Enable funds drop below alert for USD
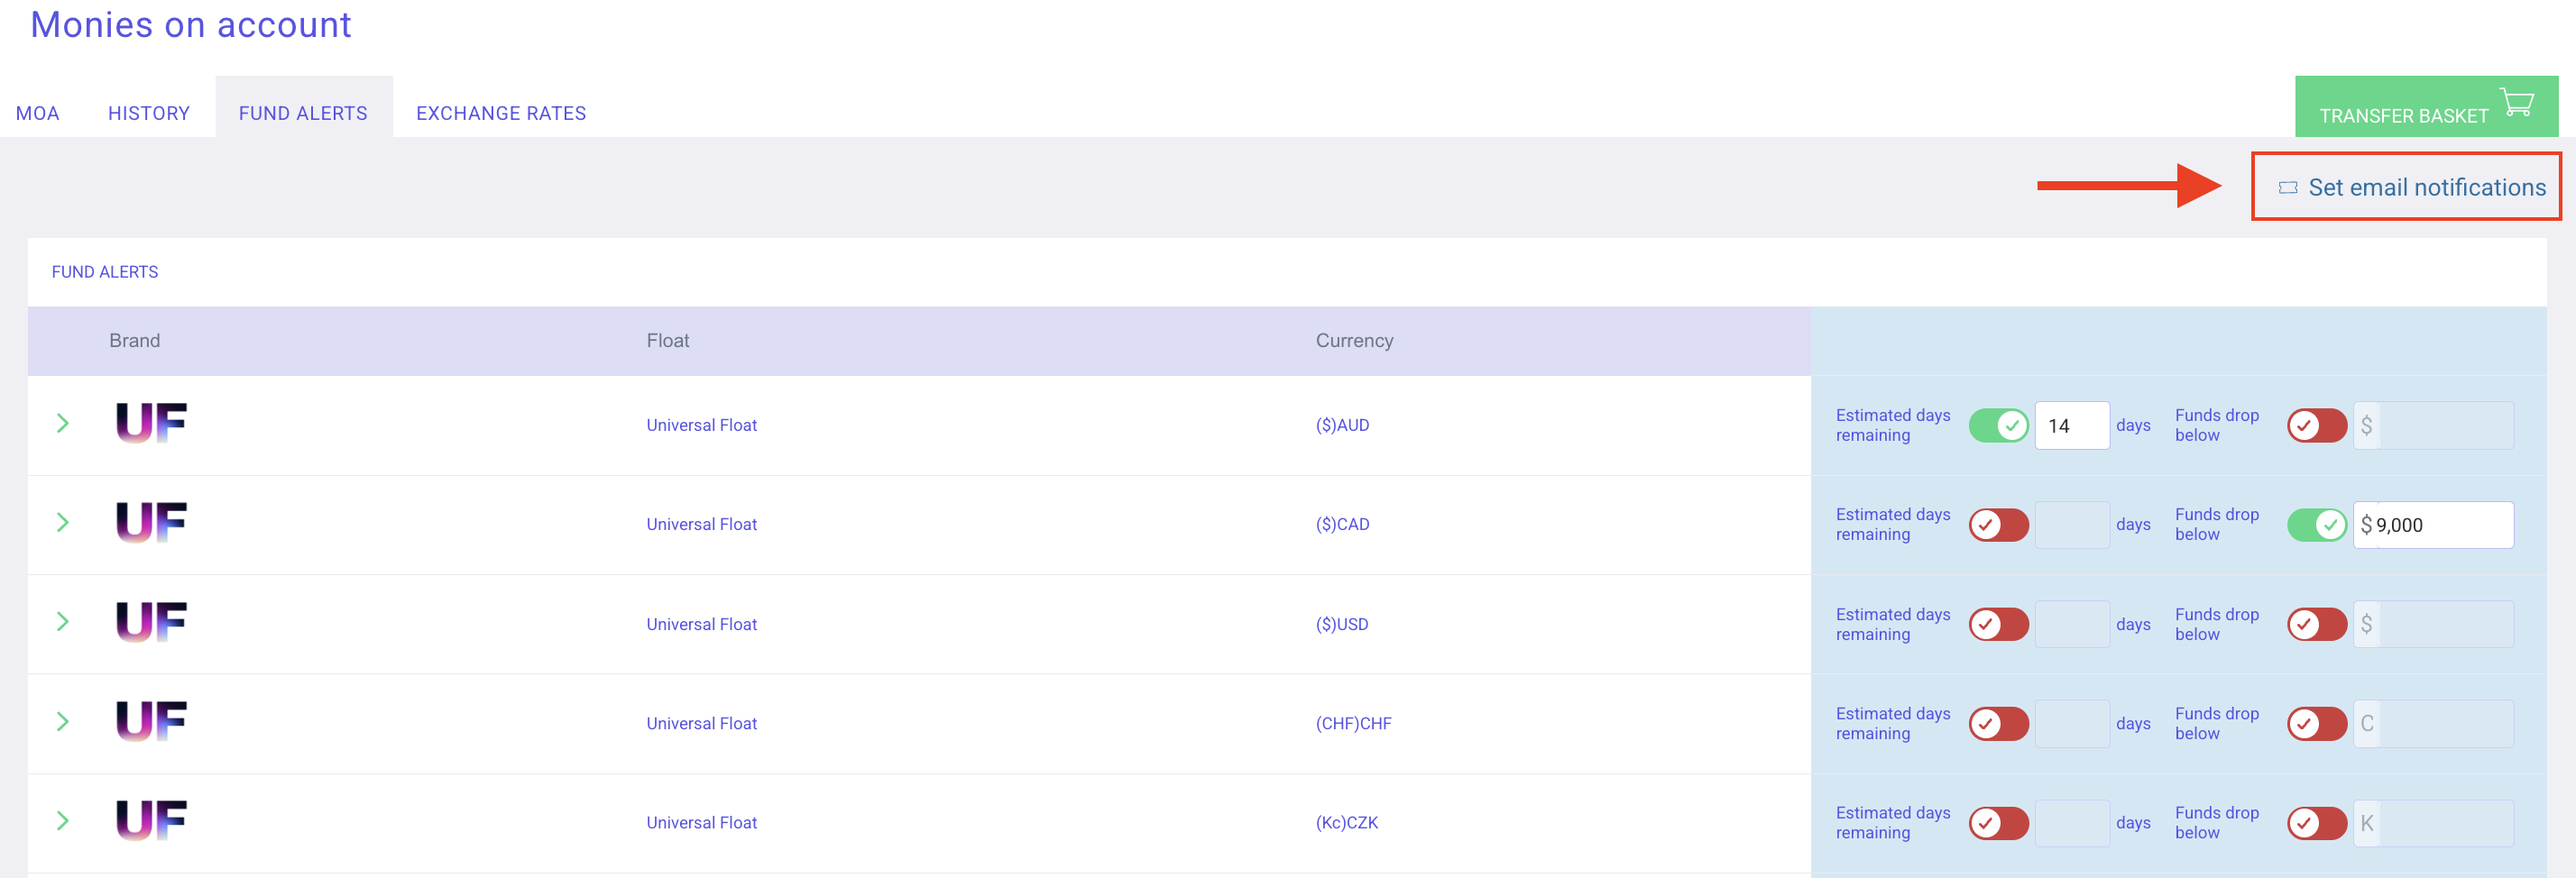 pos(2317,623)
